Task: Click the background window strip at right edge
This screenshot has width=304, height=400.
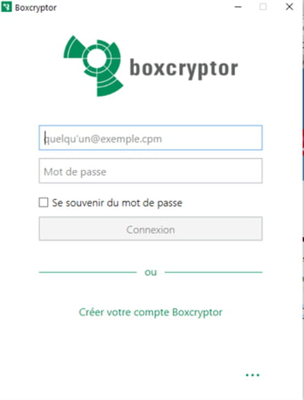Action: click(x=303, y=200)
